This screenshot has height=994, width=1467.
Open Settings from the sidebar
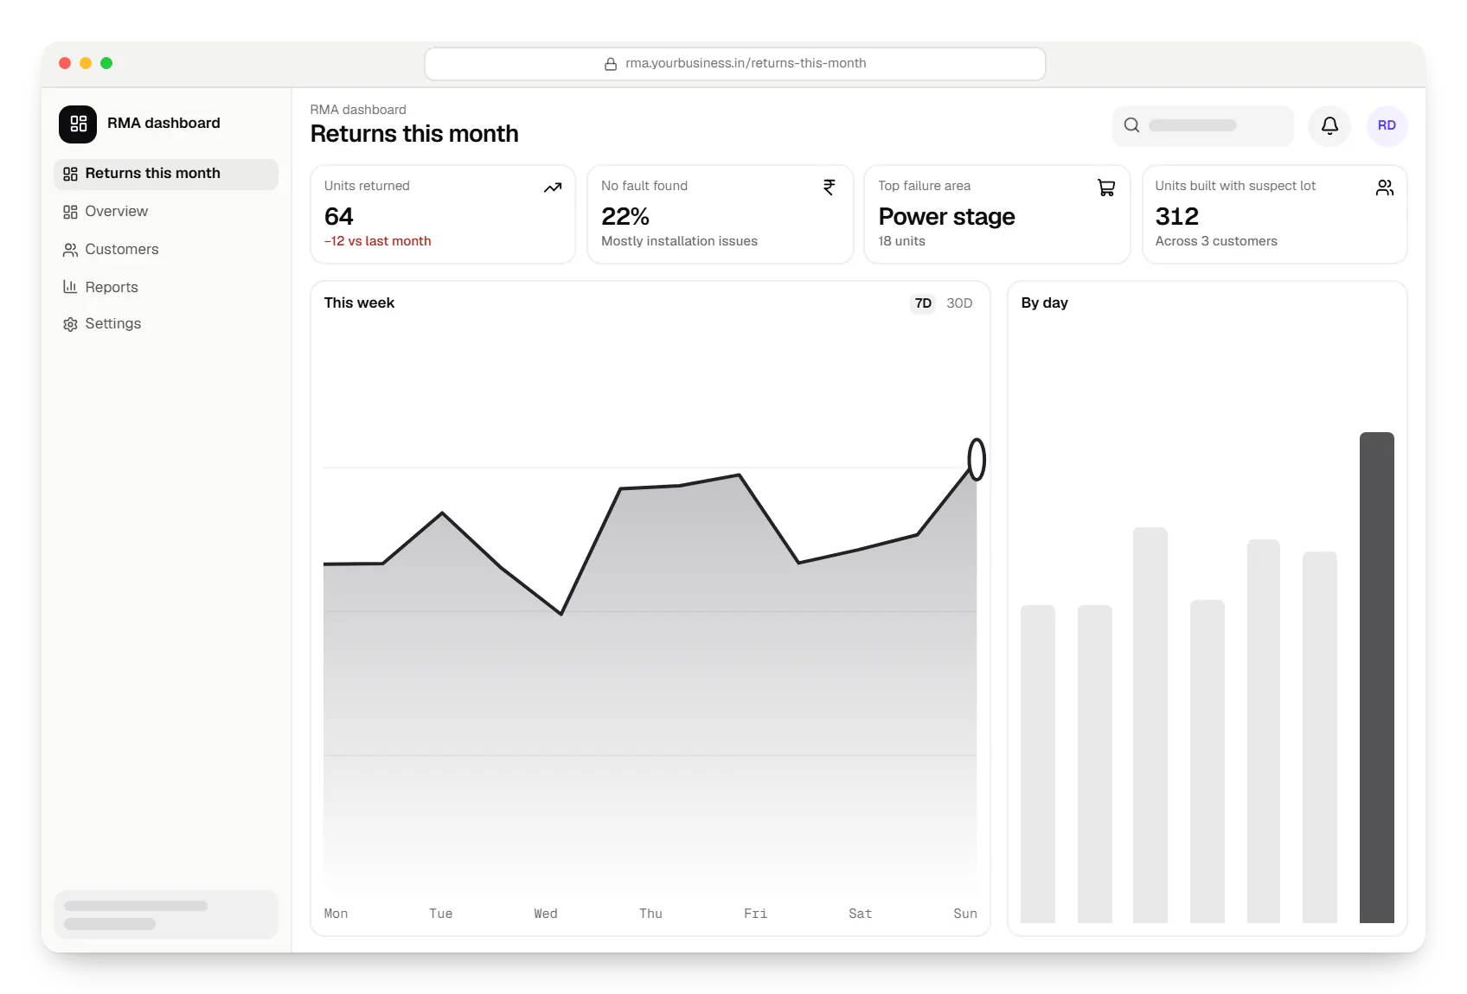click(166, 324)
